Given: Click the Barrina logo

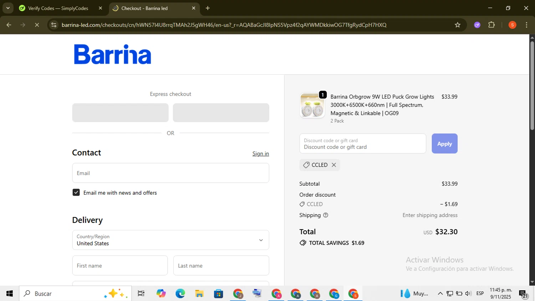Looking at the screenshot, I should 112,54.
